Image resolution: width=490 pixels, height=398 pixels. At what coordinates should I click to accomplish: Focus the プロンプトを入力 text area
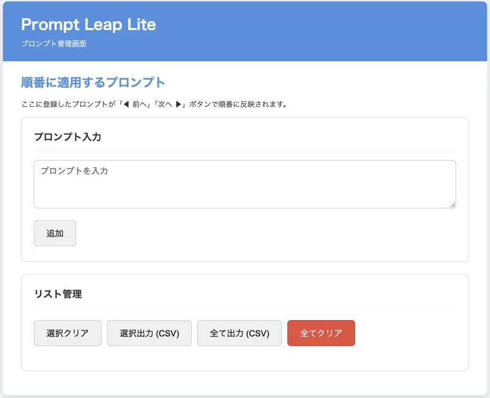(x=244, y=184)
